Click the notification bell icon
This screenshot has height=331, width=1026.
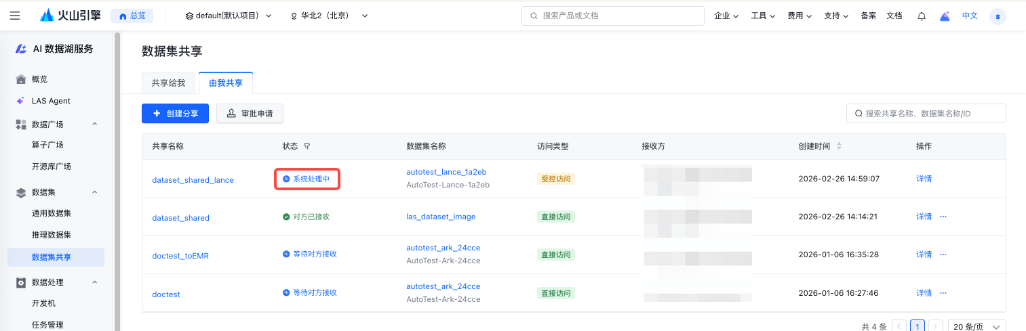pyautogui.click(x=922, y=16)
